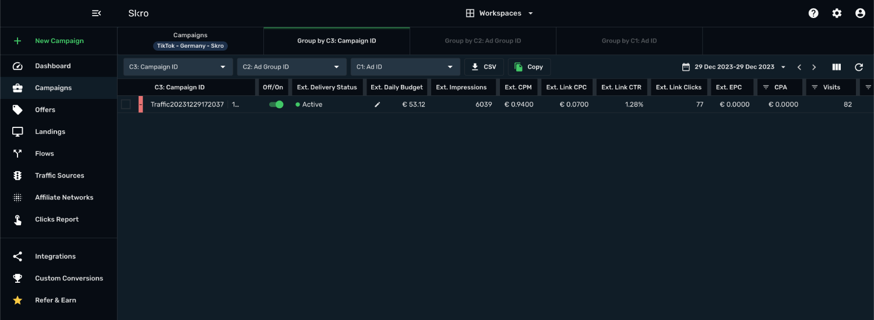Switch to the Campaigns tab
This screenshot has width=874, height=320.
click(191, 41)
